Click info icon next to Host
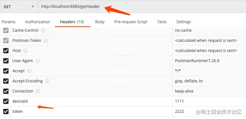The width and height of the screenshot is (246, 119). point(26,51)
